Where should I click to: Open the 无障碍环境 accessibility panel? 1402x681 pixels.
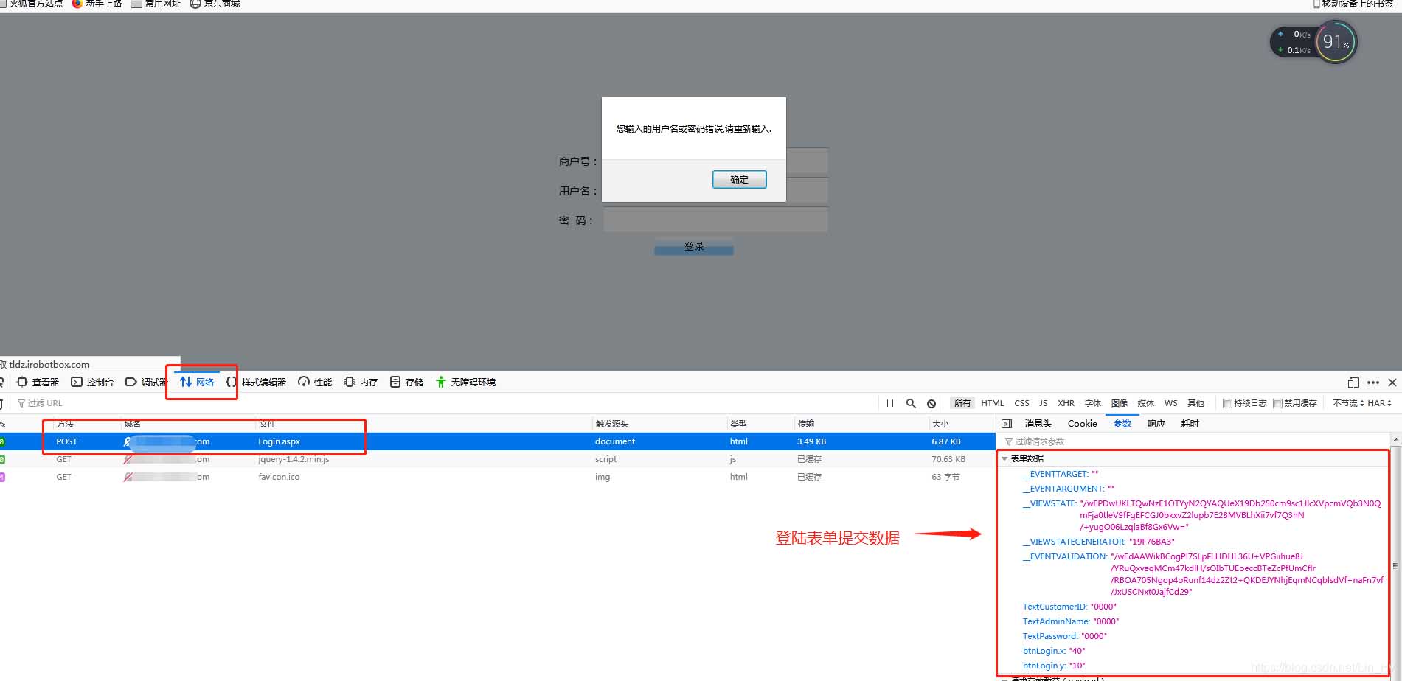[465, 382]
